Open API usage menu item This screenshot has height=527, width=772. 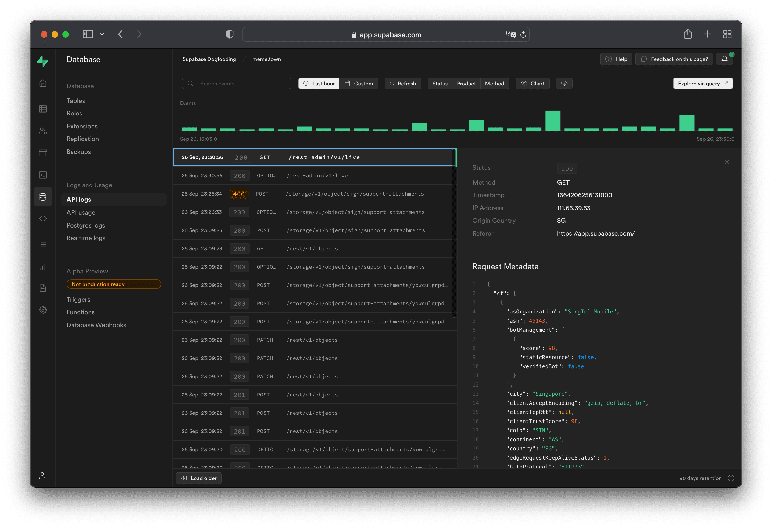point(81,212)
